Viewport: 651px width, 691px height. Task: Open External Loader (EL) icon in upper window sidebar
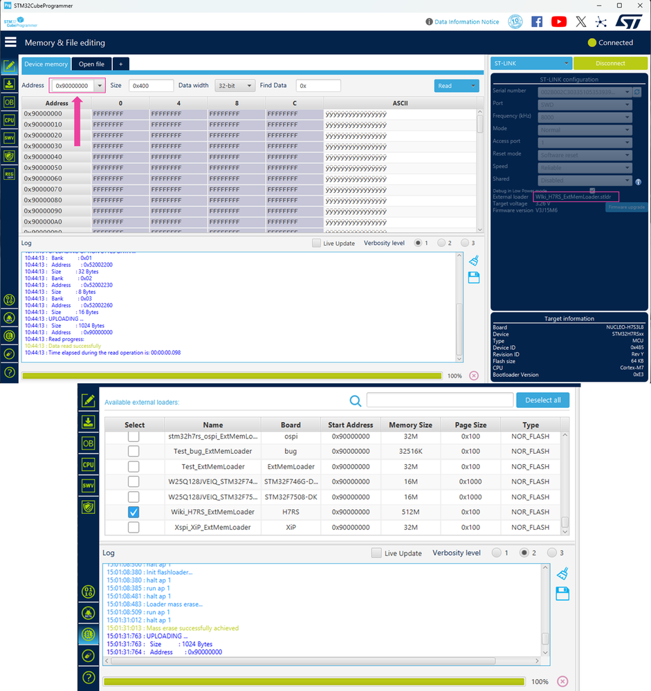9,335
